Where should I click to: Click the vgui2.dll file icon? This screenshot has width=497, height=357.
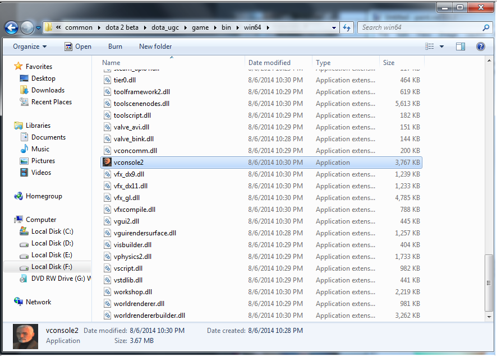point(108,221)
